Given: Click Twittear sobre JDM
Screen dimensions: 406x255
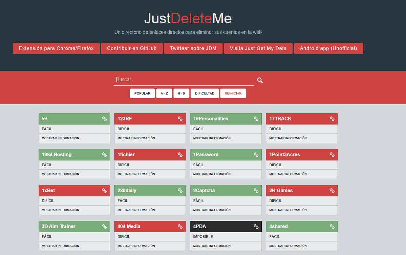Looking at the screenshot, I should click(x=193, y=48).
